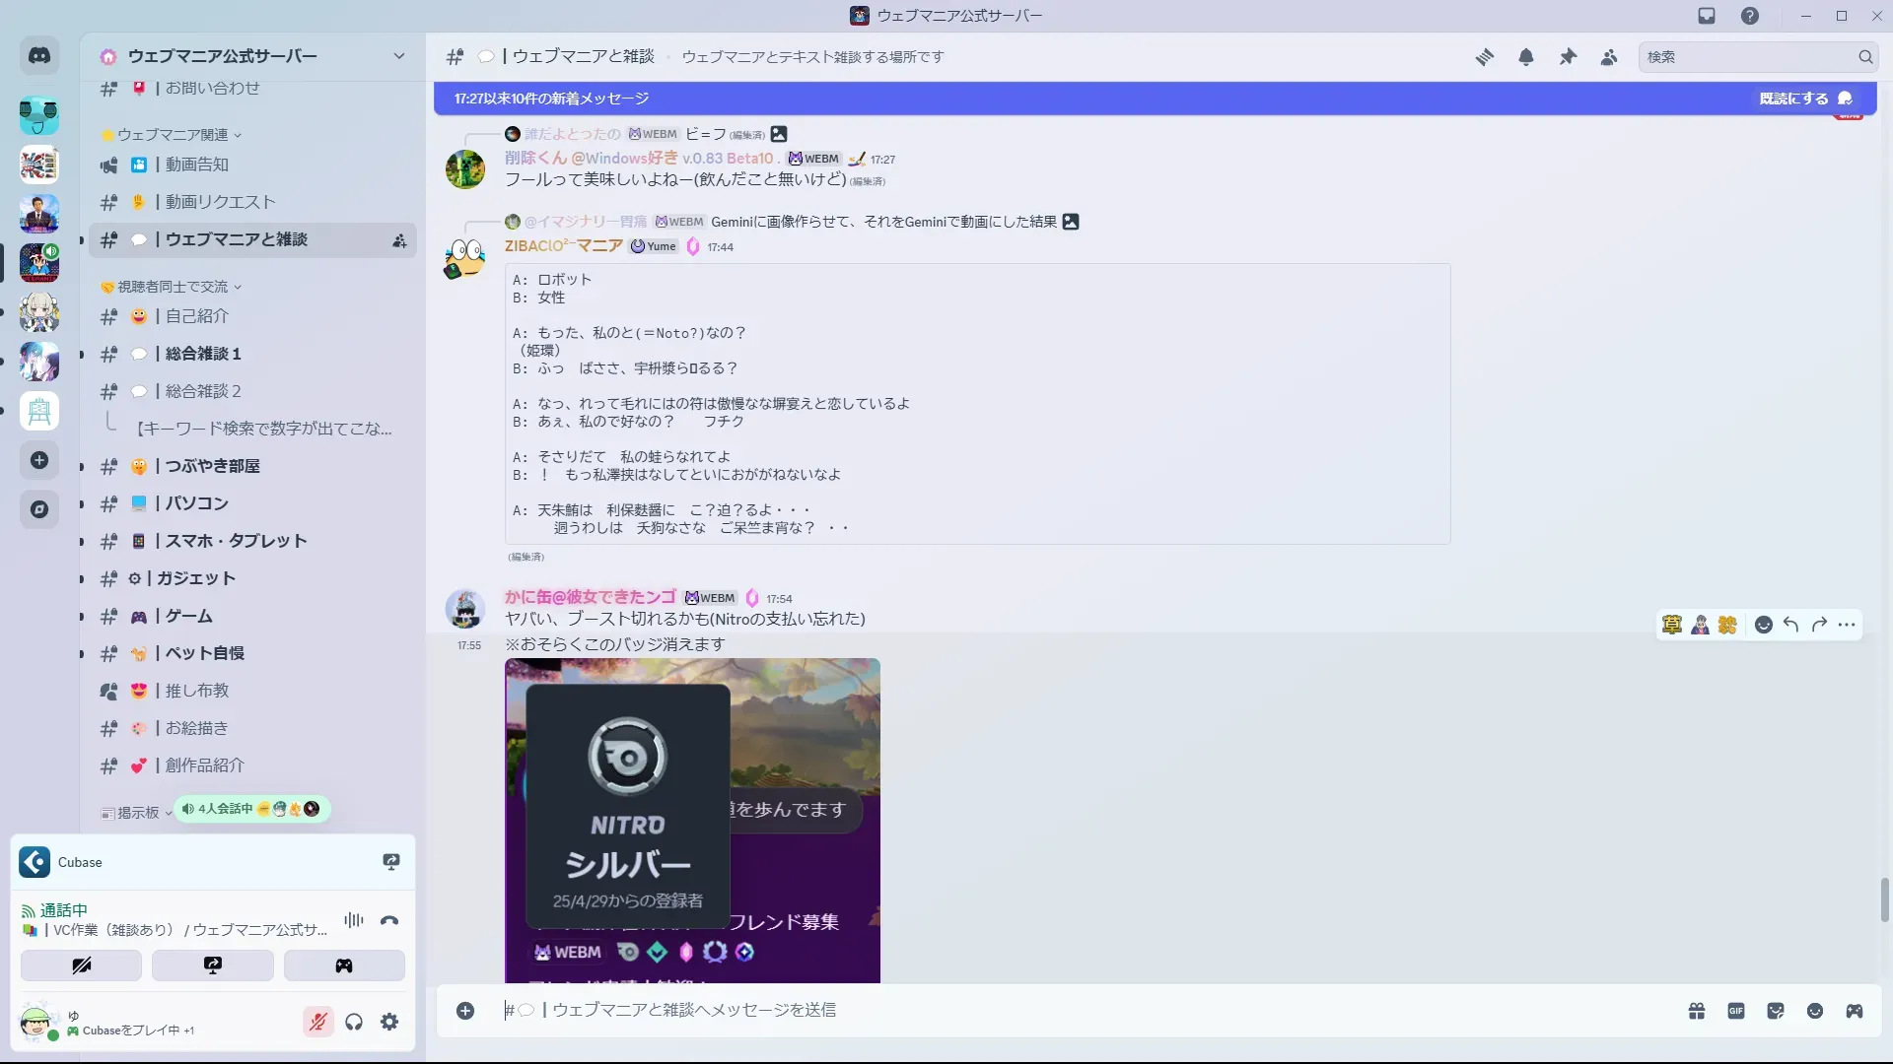Focus the 検索 search field
Viewport: 1893px width, 1064px height.
1747,57
